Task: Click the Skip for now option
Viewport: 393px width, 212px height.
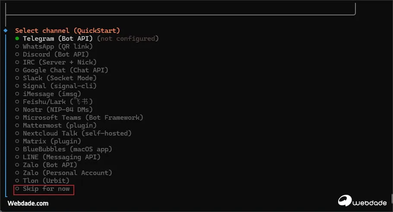Action: coord(46,189)
